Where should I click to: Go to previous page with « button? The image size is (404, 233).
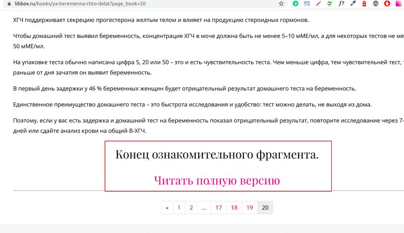[x=167, y=208]
